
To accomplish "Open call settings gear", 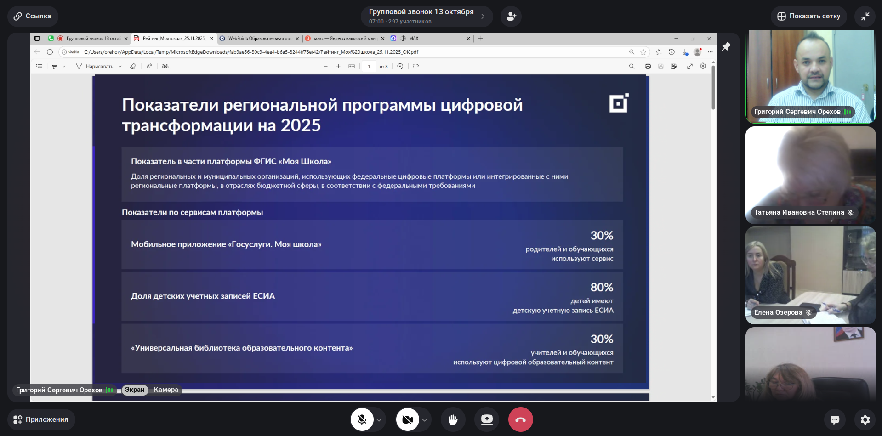I will point(865,419).
